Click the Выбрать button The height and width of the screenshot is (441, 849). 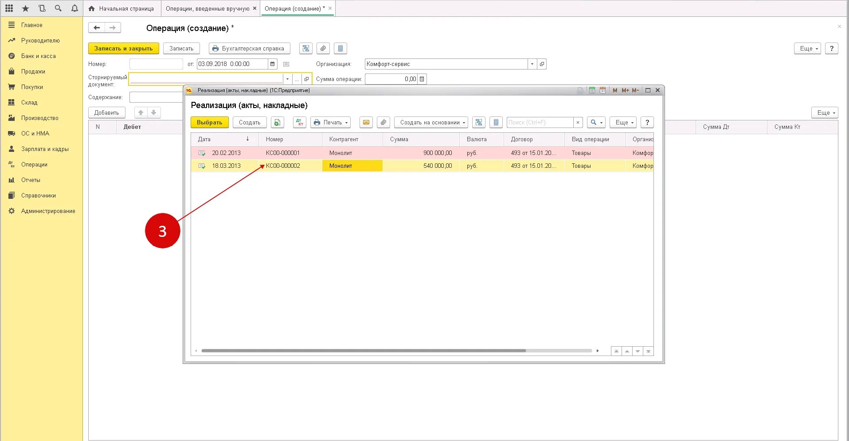(210, 123)
